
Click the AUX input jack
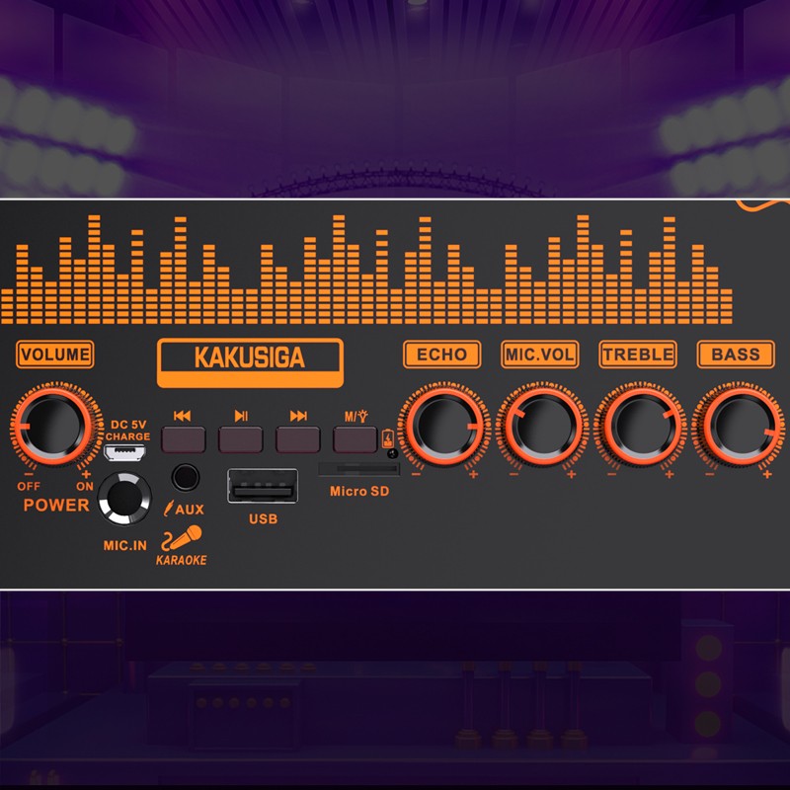[x=184, y=478]
